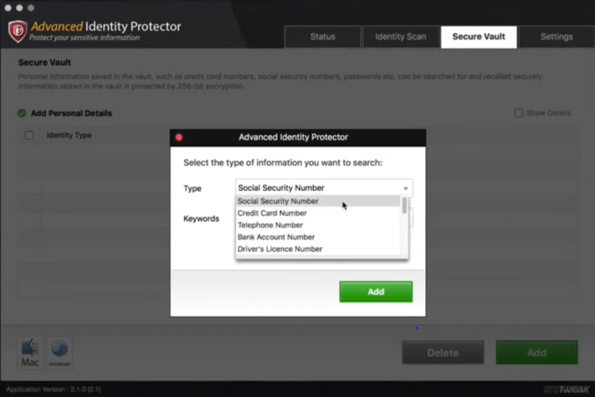
Task: Pick Bank Account Number option
Action: (x=318, y=237)
